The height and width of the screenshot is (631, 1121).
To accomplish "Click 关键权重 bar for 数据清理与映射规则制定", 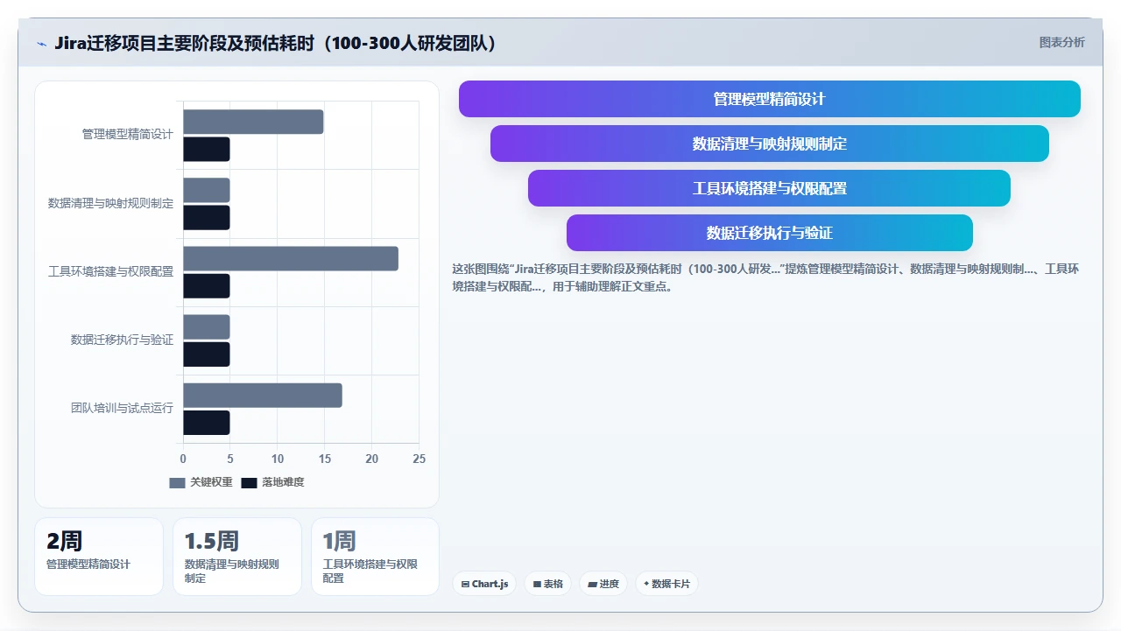I will (x=207, y=190).
